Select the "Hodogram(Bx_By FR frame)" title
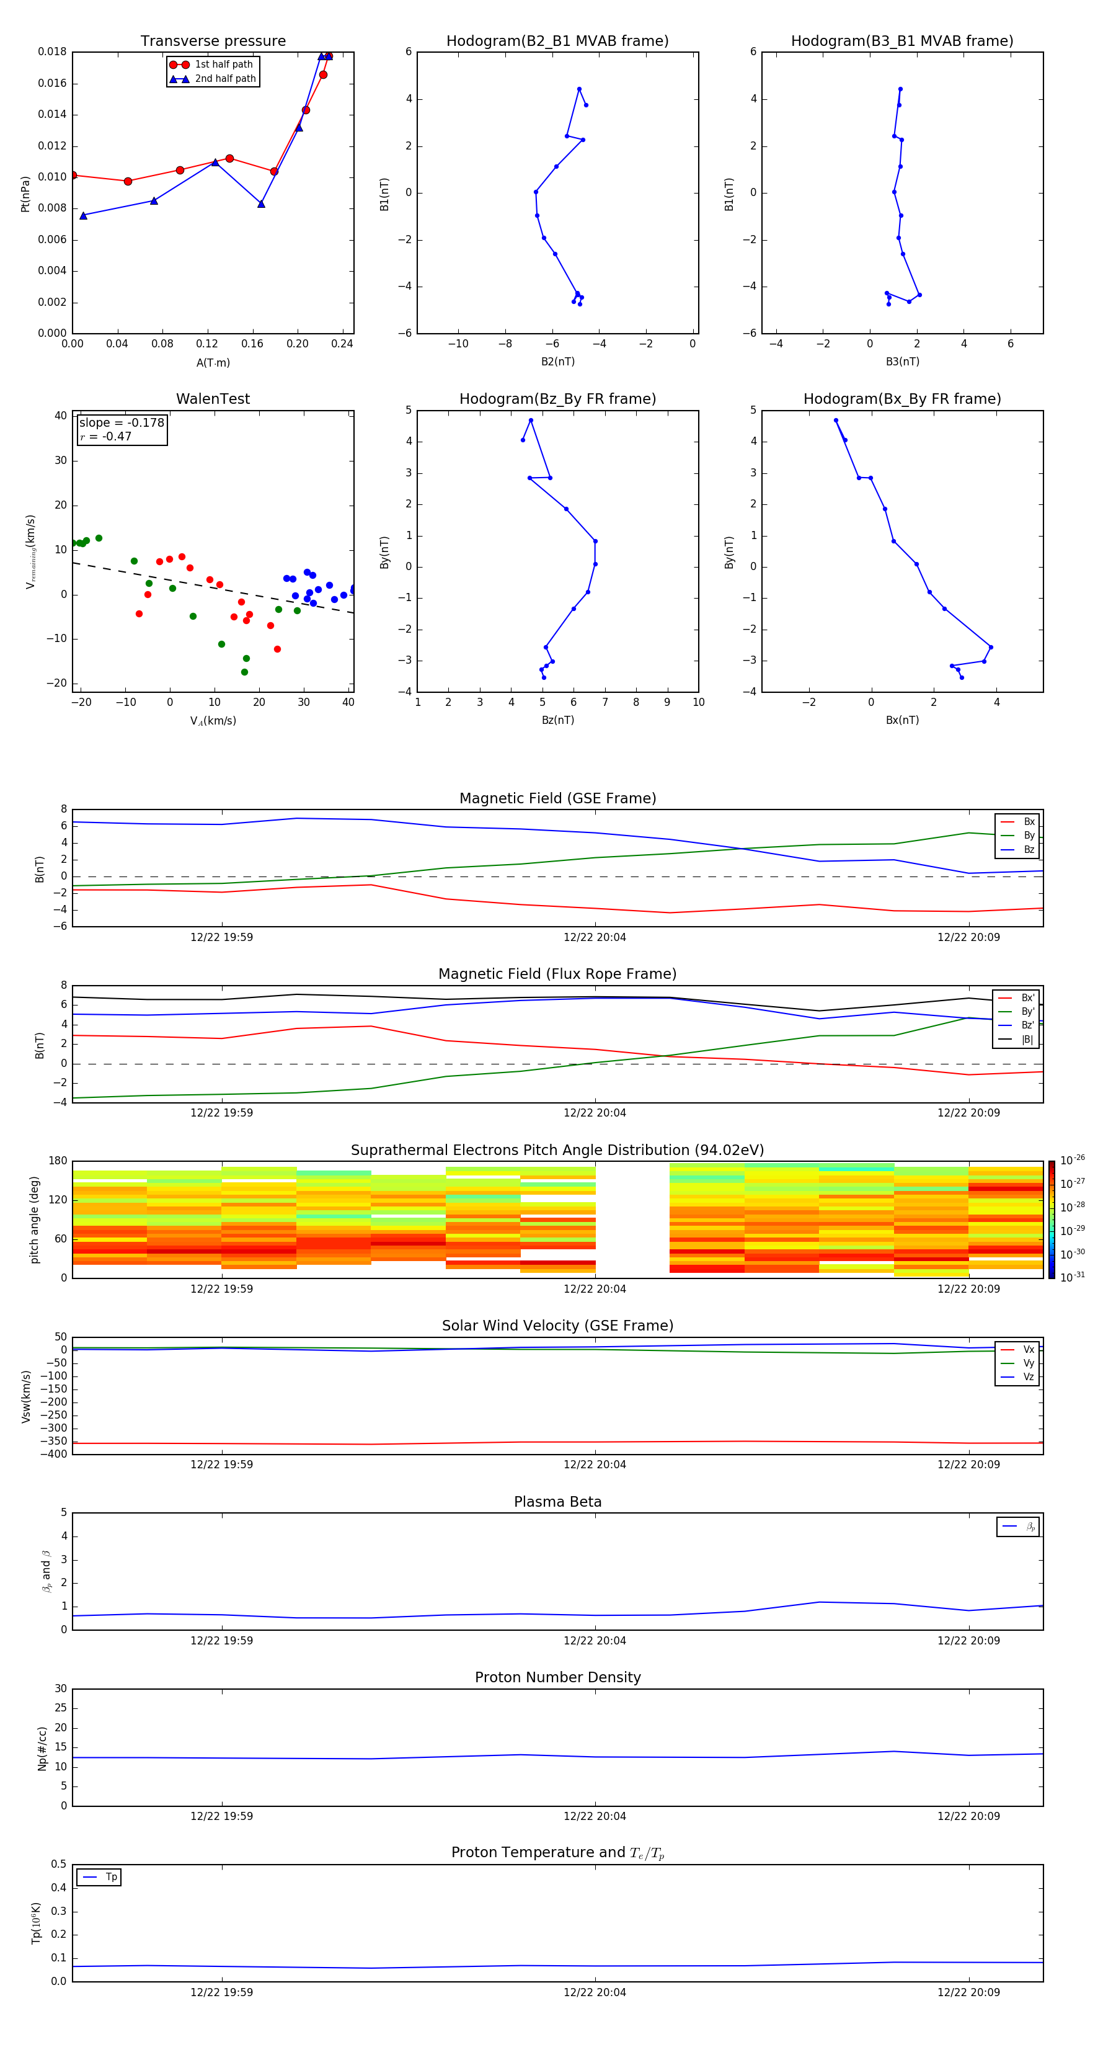The width and height of the screenshot is (1116, 2047). click(902, 399)
